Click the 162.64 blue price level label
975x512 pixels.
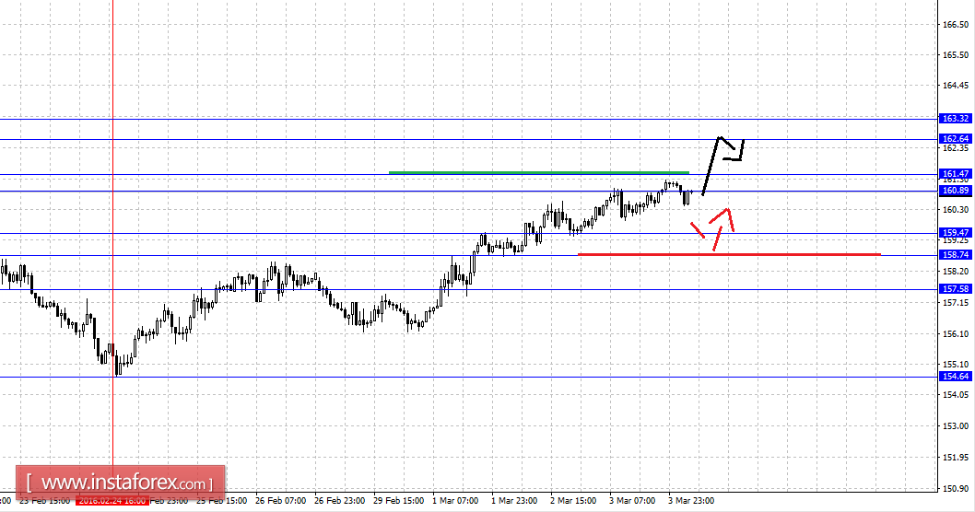tap(955, 138)
